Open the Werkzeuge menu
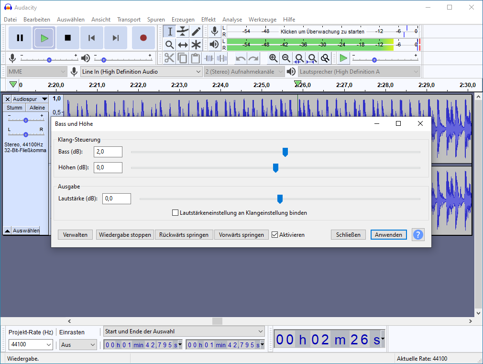483x364 pixels. point(263,20)
